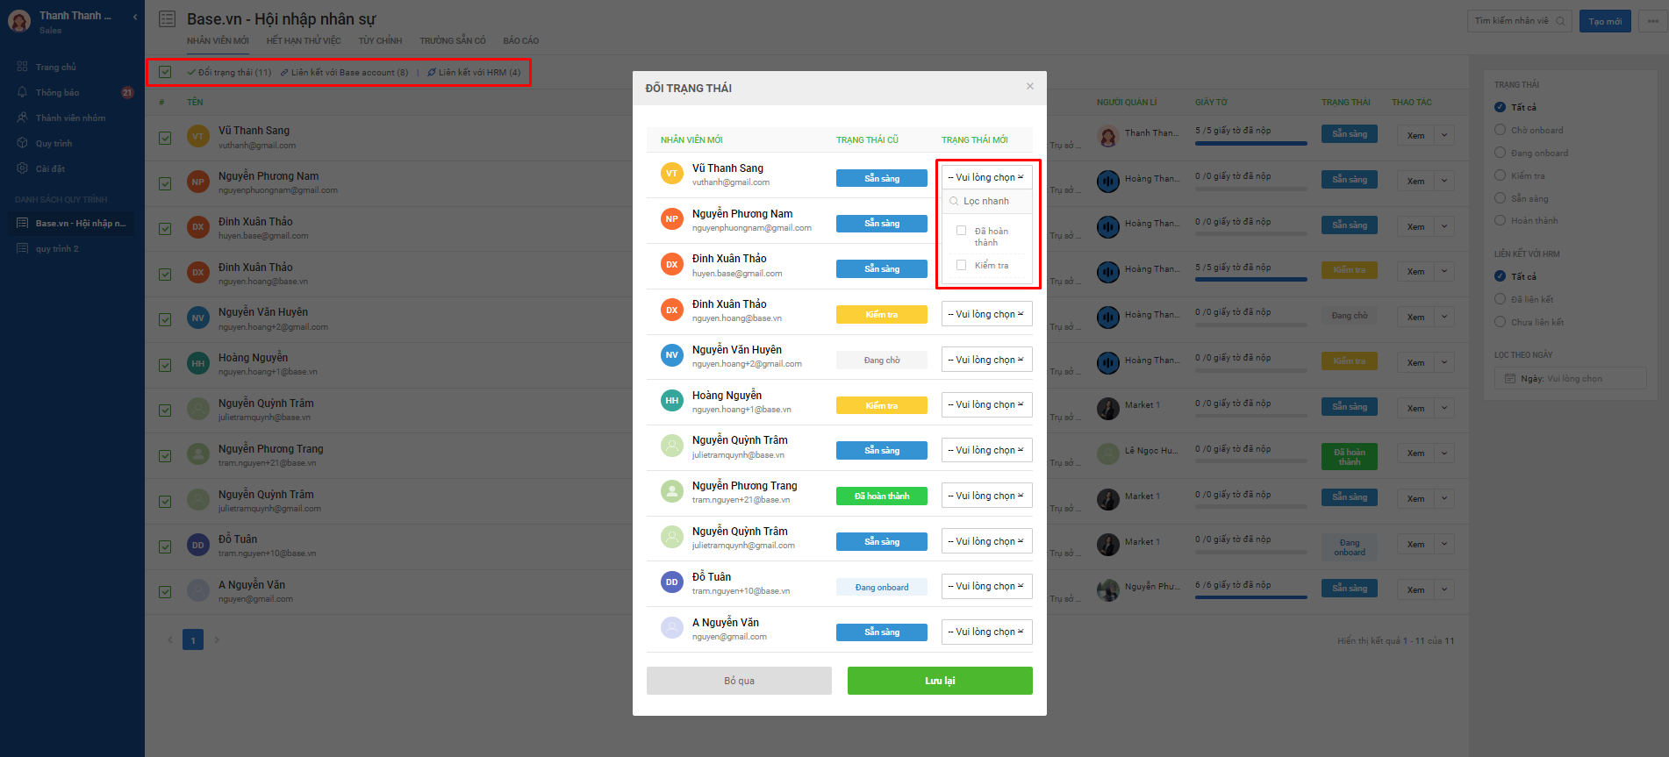Open Cài đặt gear icon in sidebar
This screenshot has height=757, width=1669.
tap(23, 168)
